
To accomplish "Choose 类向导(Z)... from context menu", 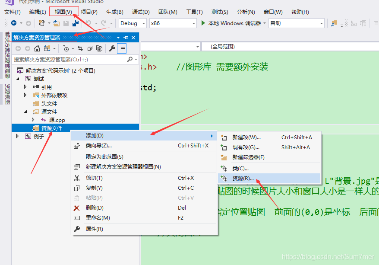I will coord(144,146).
